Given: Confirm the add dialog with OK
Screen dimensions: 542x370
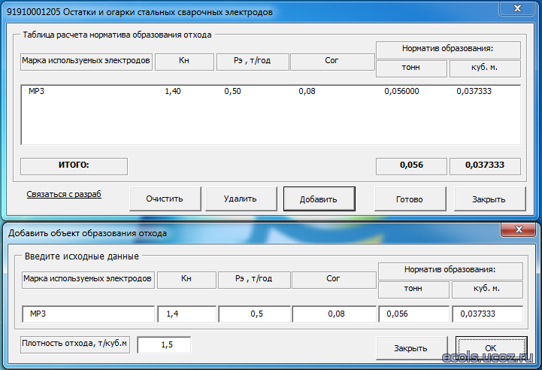Looking at the screenshot, I should tap(491, 348).
